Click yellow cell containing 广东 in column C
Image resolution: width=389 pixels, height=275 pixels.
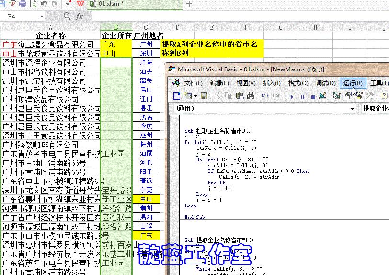146,236
